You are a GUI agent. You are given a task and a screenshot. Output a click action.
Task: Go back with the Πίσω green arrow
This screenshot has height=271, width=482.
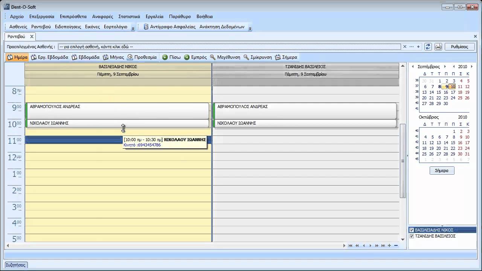(x=171, y=57)
